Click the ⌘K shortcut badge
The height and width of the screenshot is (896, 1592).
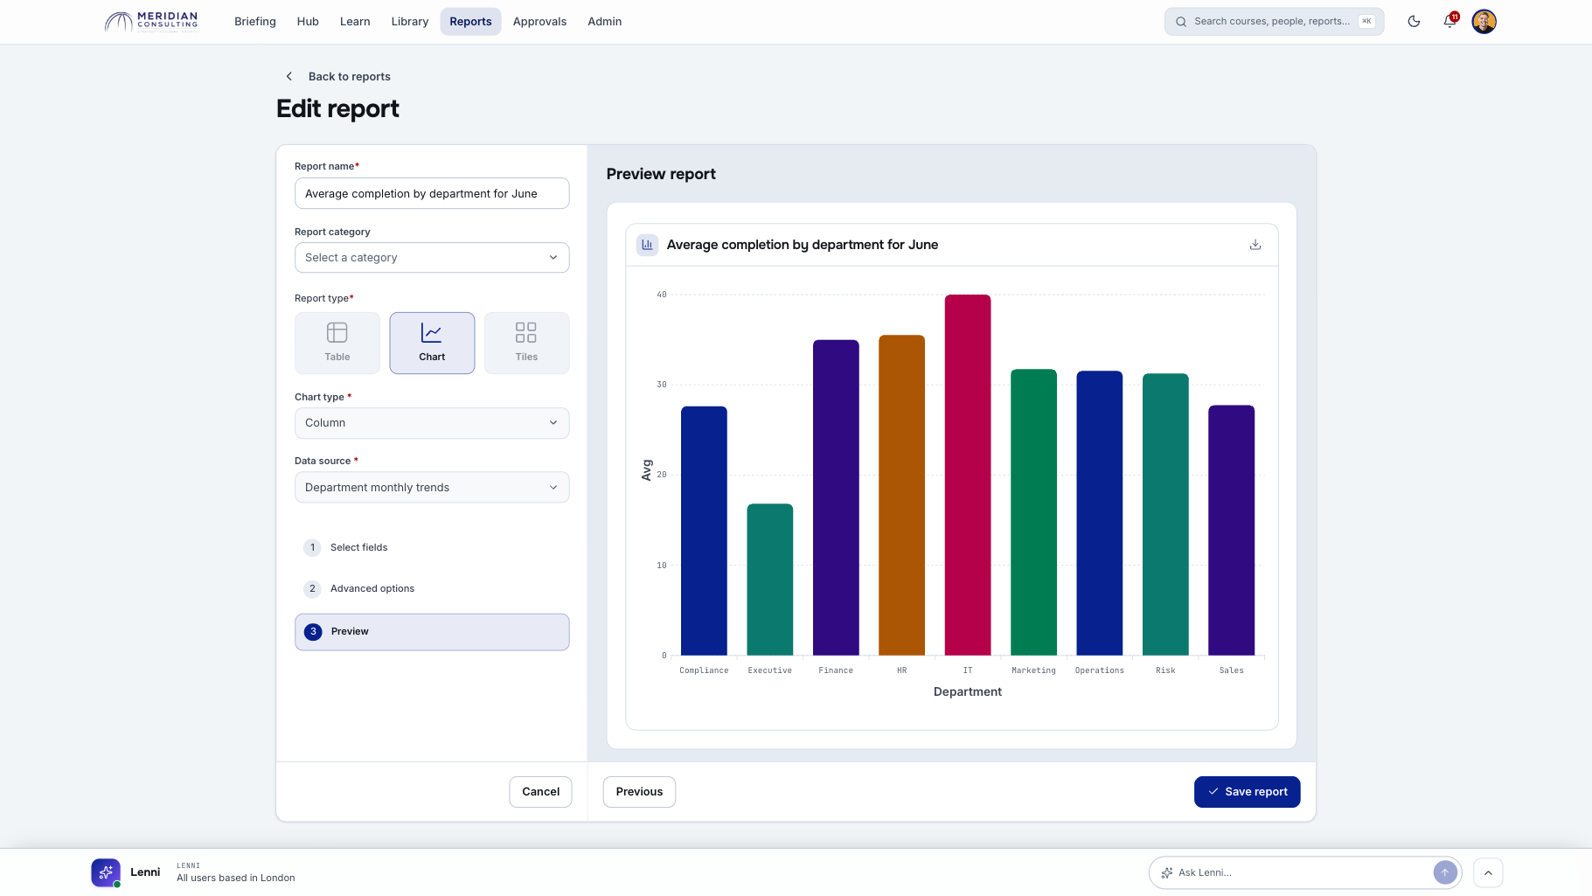click(1366, 22)
